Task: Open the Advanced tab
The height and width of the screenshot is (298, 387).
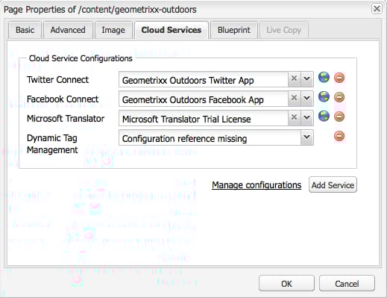Action: click(x=68, y=30)
